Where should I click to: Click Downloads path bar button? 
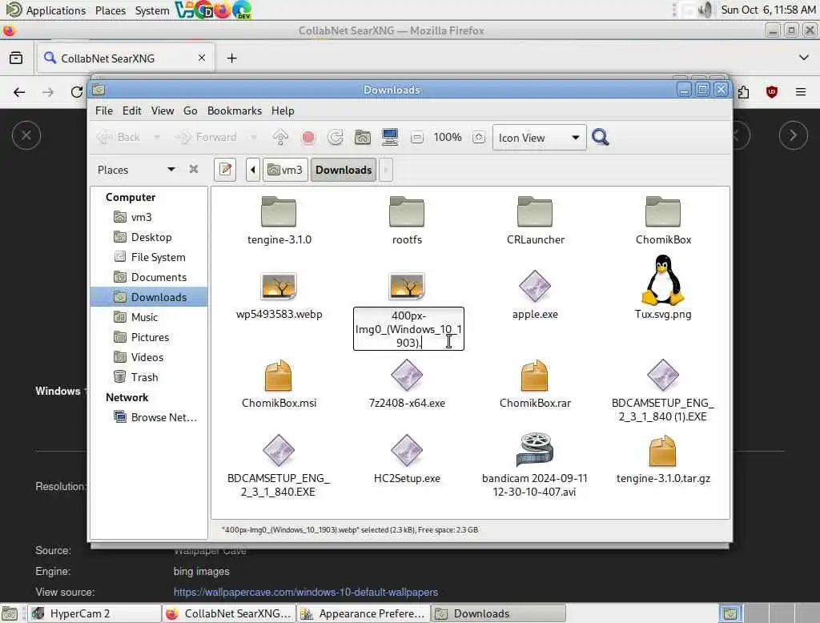[x=344, y=170]
